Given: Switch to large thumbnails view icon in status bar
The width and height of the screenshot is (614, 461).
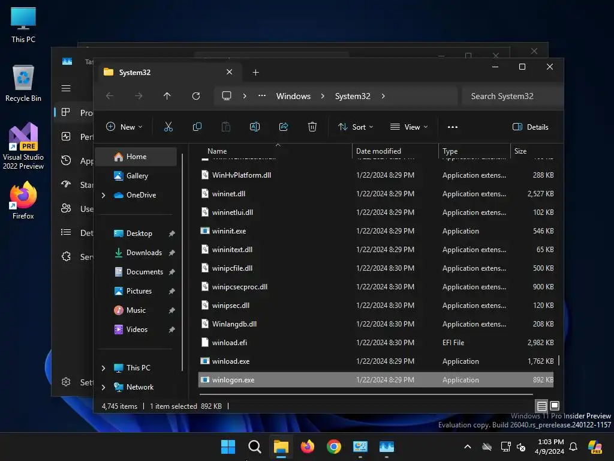Looking at the screenshot, I should [x=555, y=406].
